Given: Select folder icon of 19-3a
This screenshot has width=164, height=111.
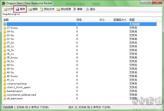Looking at the screenshot, I should point(5,31).
